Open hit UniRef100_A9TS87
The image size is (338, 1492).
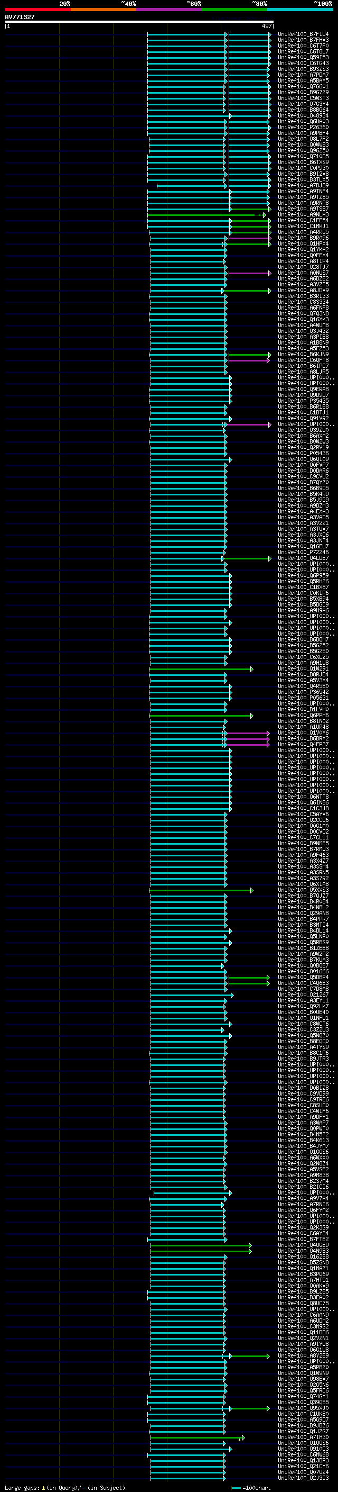pos(303,209)
